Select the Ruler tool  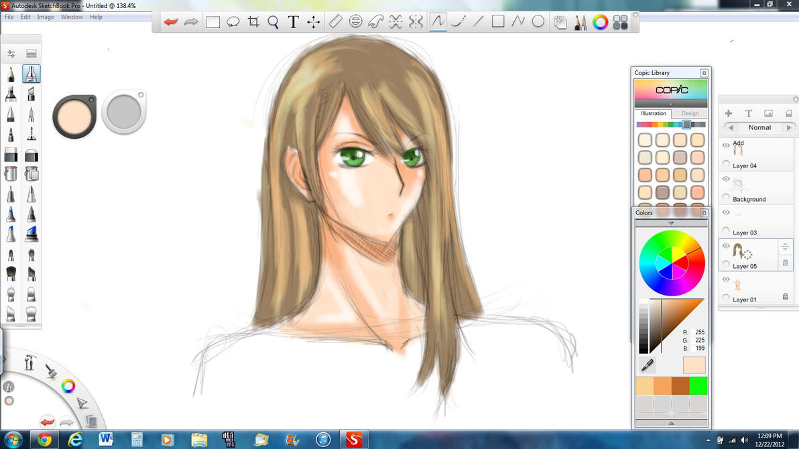pyautogui.click(x=336, y=22)
